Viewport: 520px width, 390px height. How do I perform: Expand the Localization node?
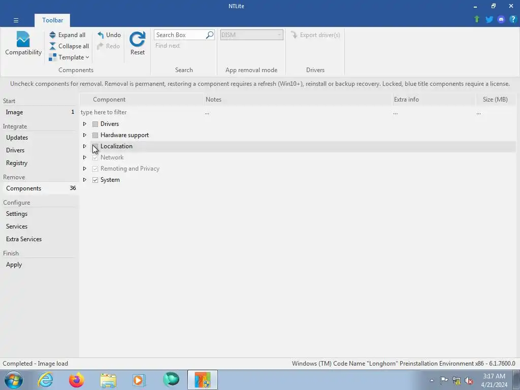click(x=85, y=146)
